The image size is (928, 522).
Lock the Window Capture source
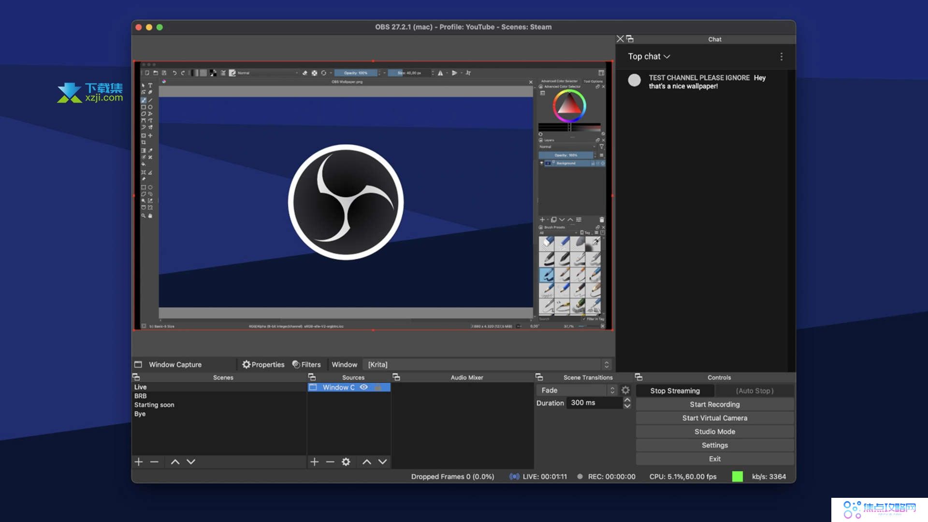[378, 387]
